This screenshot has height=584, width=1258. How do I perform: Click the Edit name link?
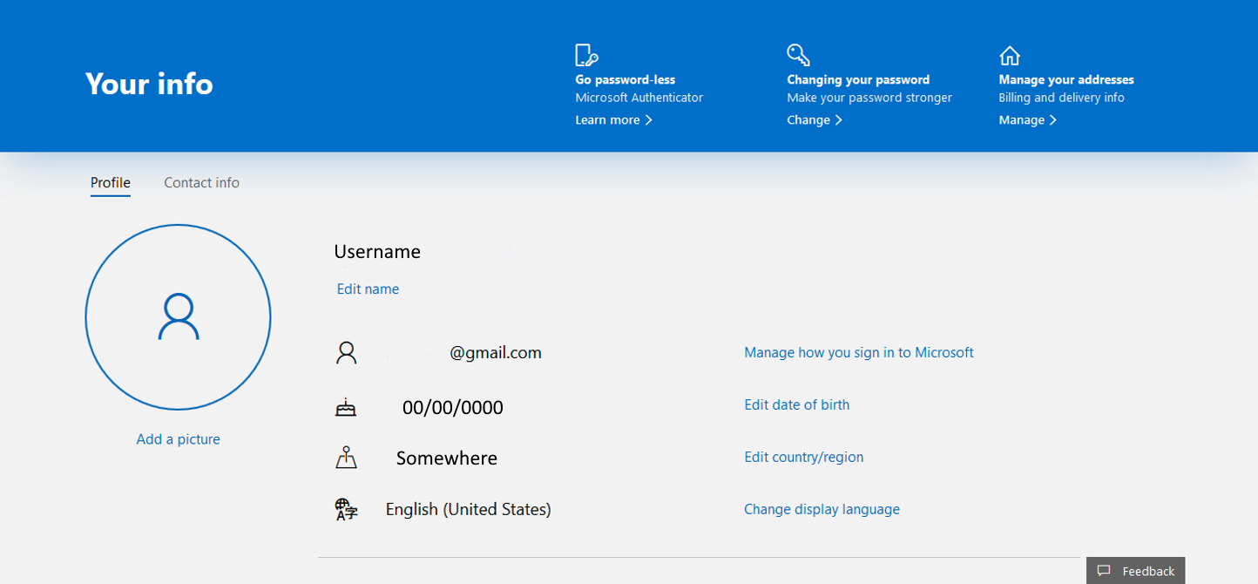coord(368,289)
